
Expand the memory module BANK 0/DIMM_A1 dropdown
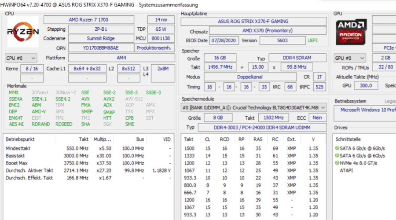tap(254, 108)
